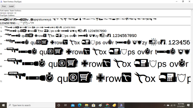Click the Print button
This screenshot has width=193, height=108.
pos(4,6)
